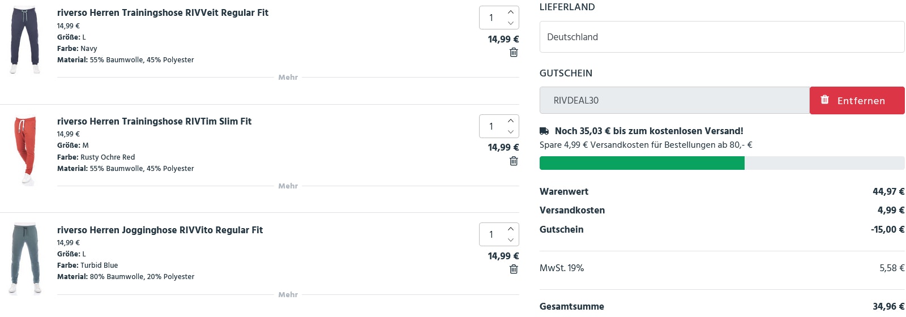Image resolution: width=906 pixels, height=317 pixels.
Task: Click the RIVDEAL30 voucher code field
Action: [x=674, y=101]
